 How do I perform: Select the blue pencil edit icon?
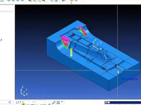(54, 102)
